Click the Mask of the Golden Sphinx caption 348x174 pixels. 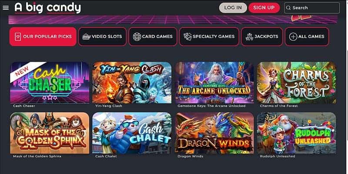(x=37, y=157)
